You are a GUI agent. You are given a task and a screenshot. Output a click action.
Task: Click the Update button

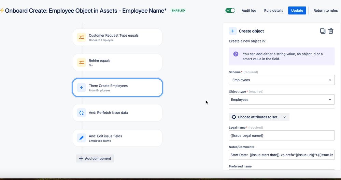pos(297,11)
